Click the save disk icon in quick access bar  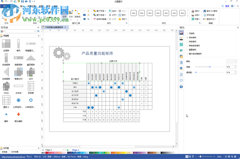(22, 1)
